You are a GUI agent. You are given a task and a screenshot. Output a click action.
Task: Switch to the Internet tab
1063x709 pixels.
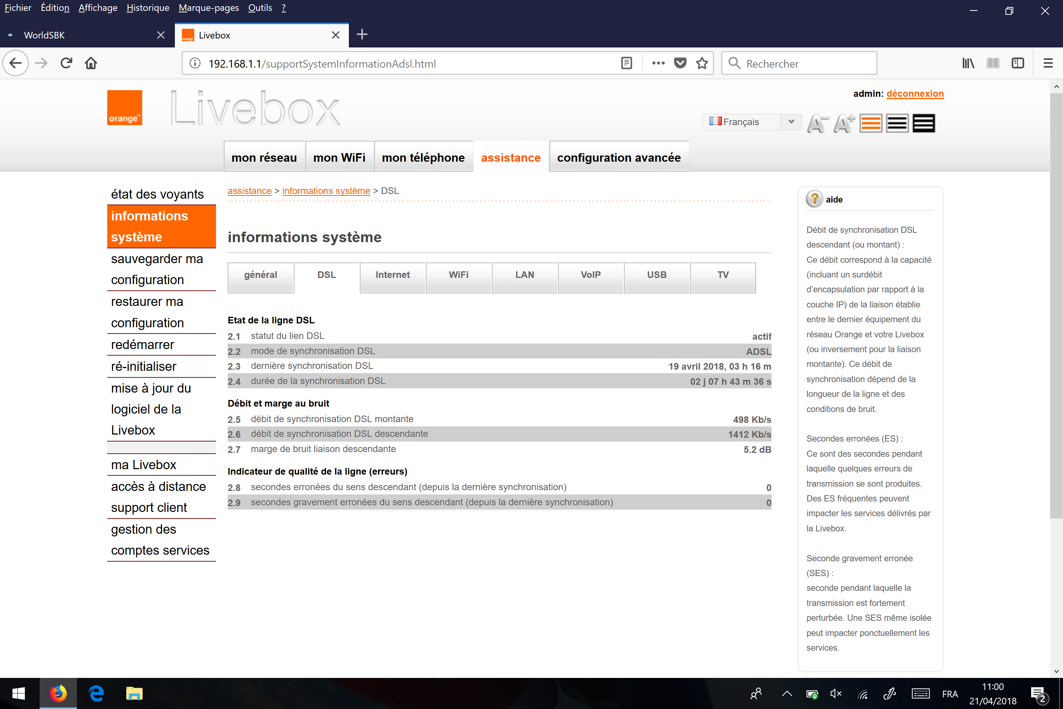point(392,275)
